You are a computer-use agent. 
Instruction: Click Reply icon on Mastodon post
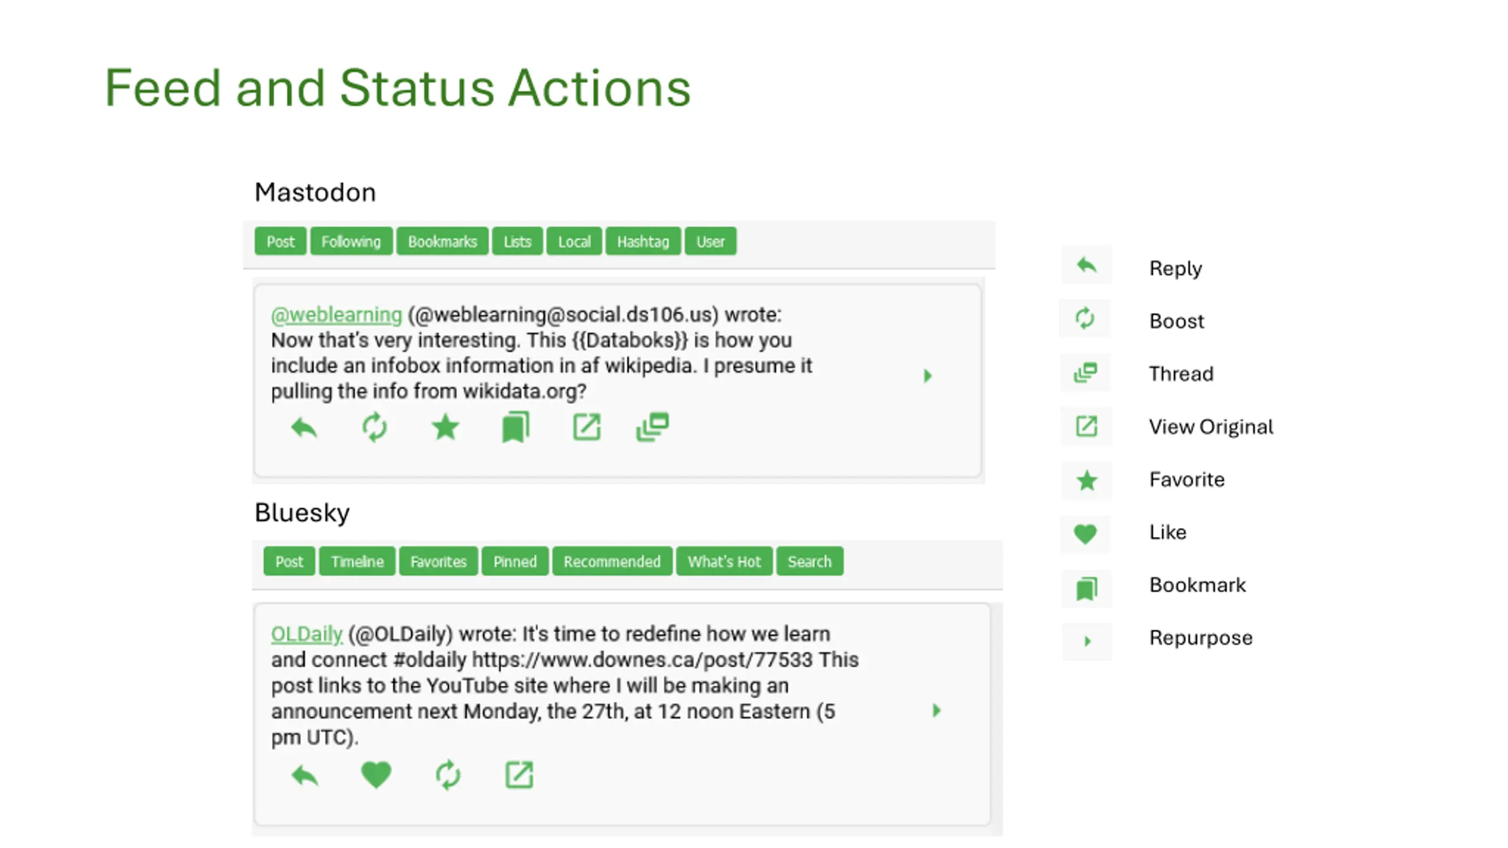click(x=304, y=428)
